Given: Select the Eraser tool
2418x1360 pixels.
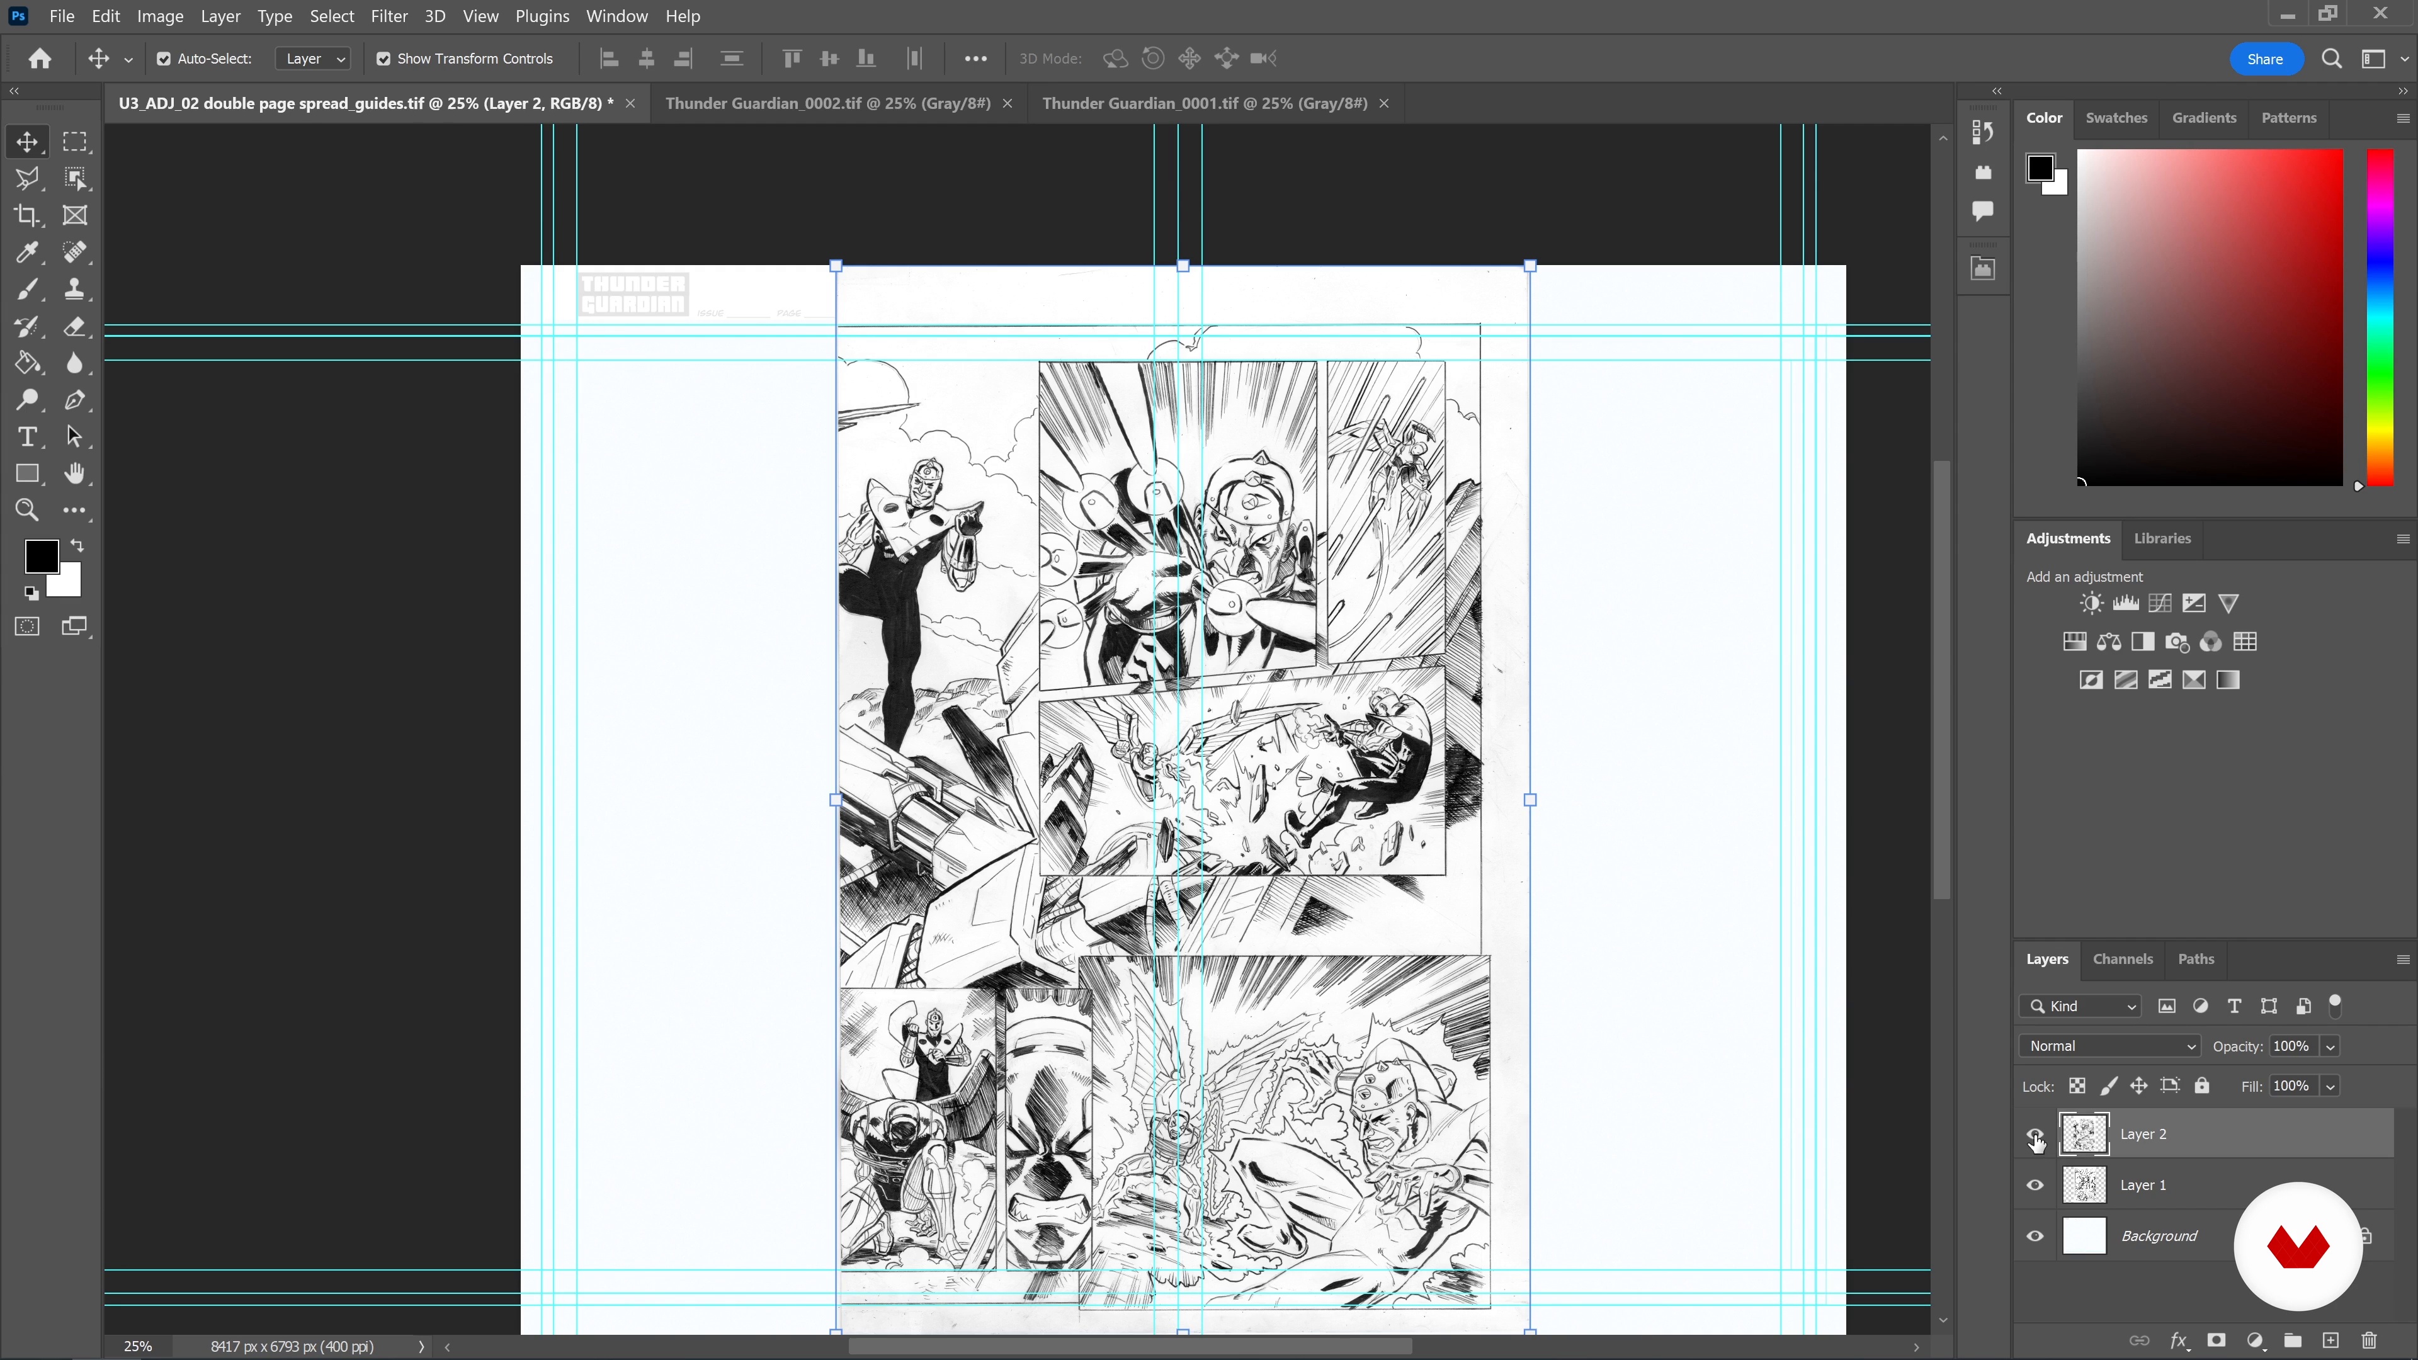Looking at the screenshot, I should (x=75, y=327).
